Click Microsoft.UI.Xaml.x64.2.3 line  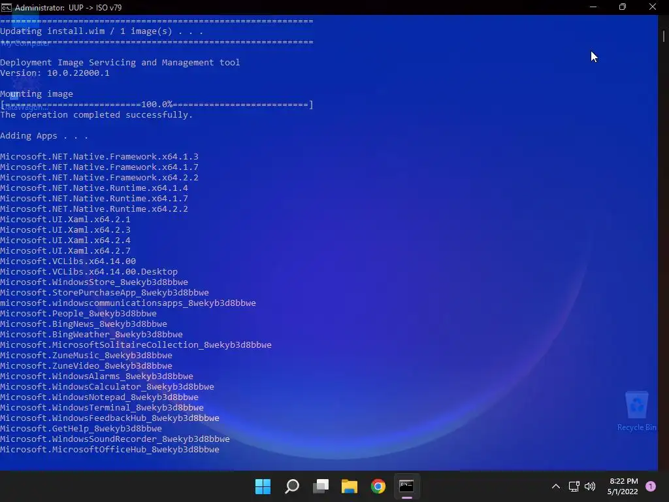pyautogui.click(x=65, y=229)
